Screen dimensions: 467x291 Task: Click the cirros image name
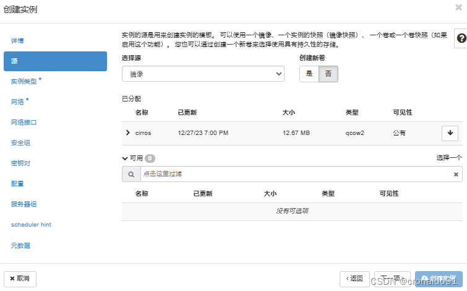(x=144, y=133)
